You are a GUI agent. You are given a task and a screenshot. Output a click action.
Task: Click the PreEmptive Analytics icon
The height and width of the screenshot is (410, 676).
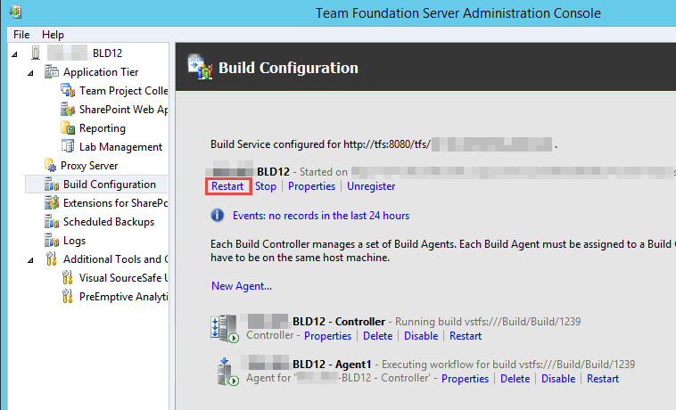click(67, 296)
